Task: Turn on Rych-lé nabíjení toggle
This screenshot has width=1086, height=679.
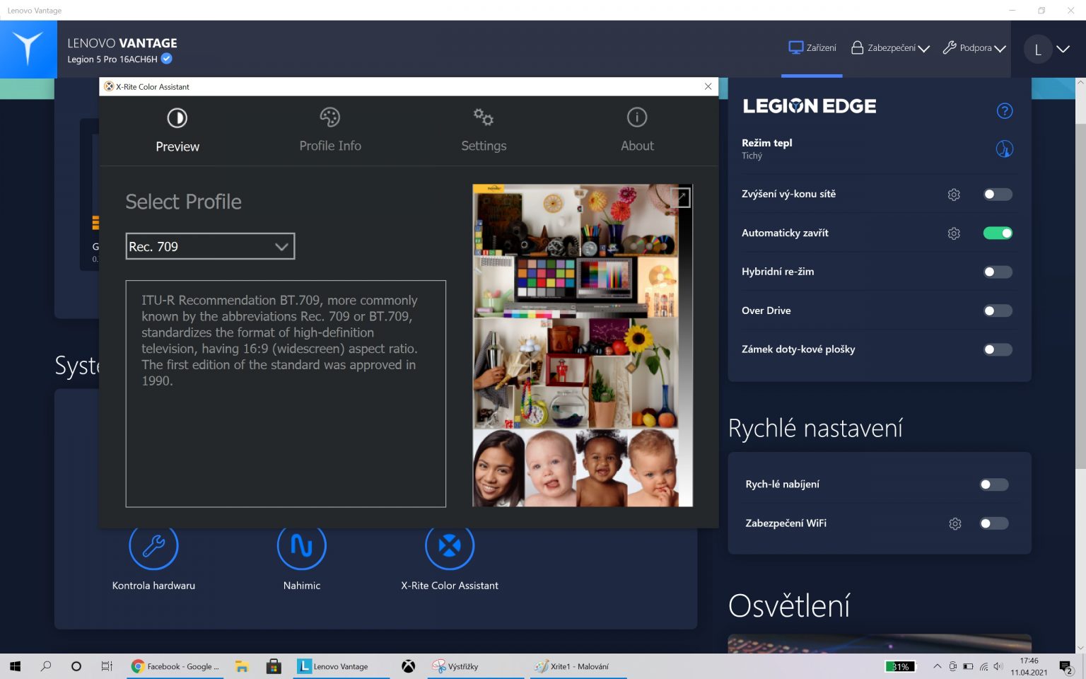Action: tap(994, 484)
